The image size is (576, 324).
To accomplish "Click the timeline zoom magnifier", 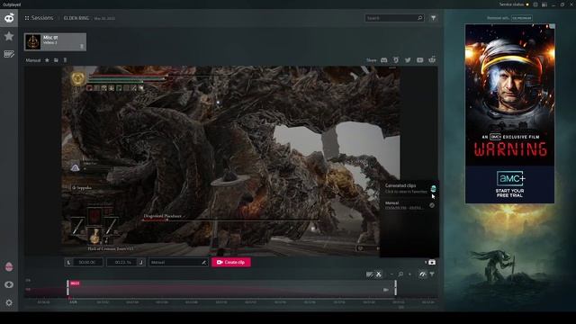I will [x=400, y=274].
